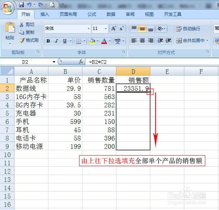Open print preview from quick access toolbar
The height and width of the screenshot is (210, 219).
pos(53,5)
